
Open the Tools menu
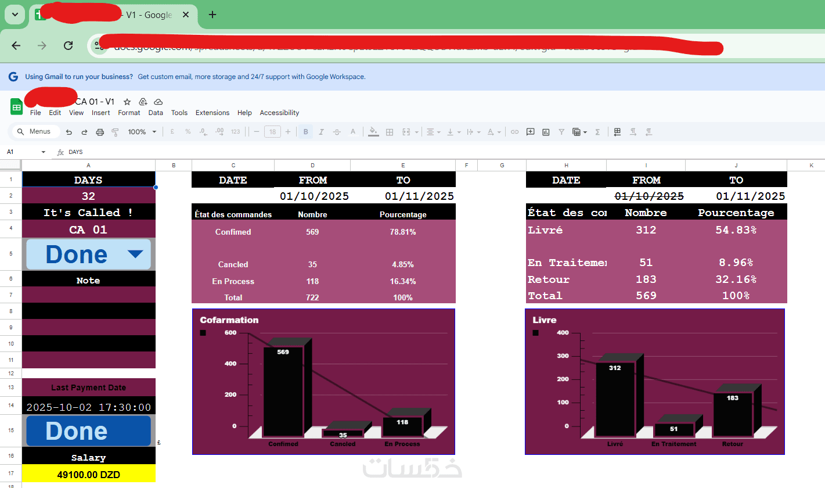click(x=179, y=113)
